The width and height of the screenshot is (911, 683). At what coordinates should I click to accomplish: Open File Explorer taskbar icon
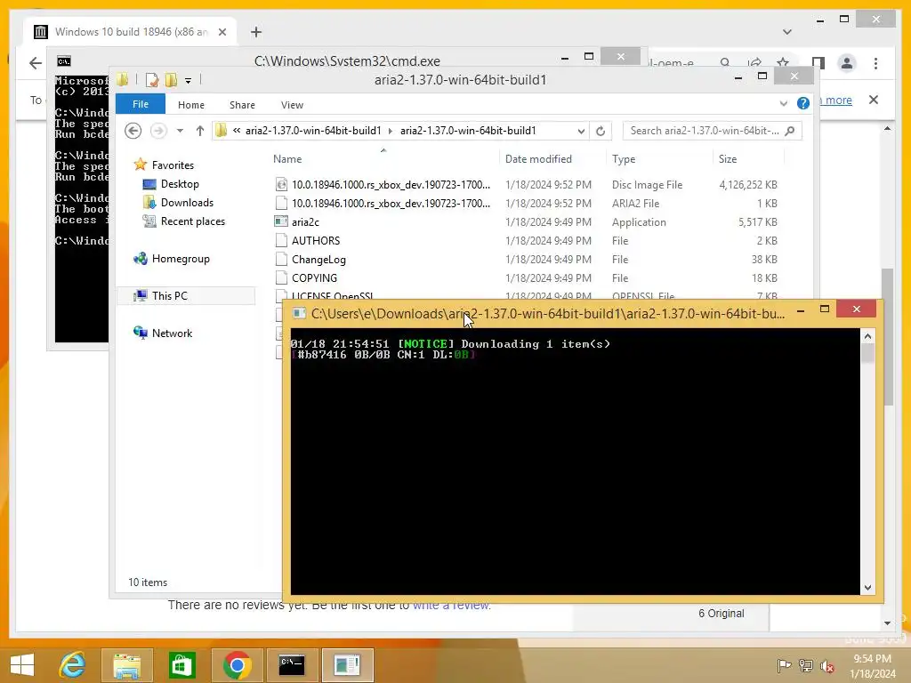(x=126, y=665)
